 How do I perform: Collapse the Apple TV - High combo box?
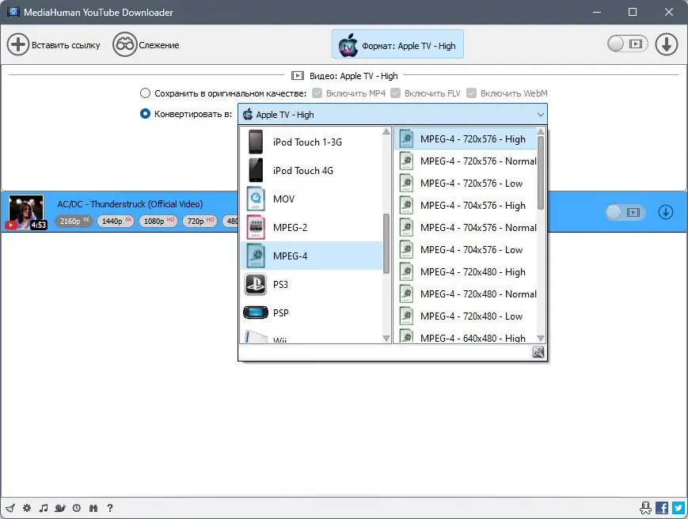[392, 115]
